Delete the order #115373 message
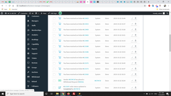The width and height of the screenshot is (171, 96). (135, 69)
